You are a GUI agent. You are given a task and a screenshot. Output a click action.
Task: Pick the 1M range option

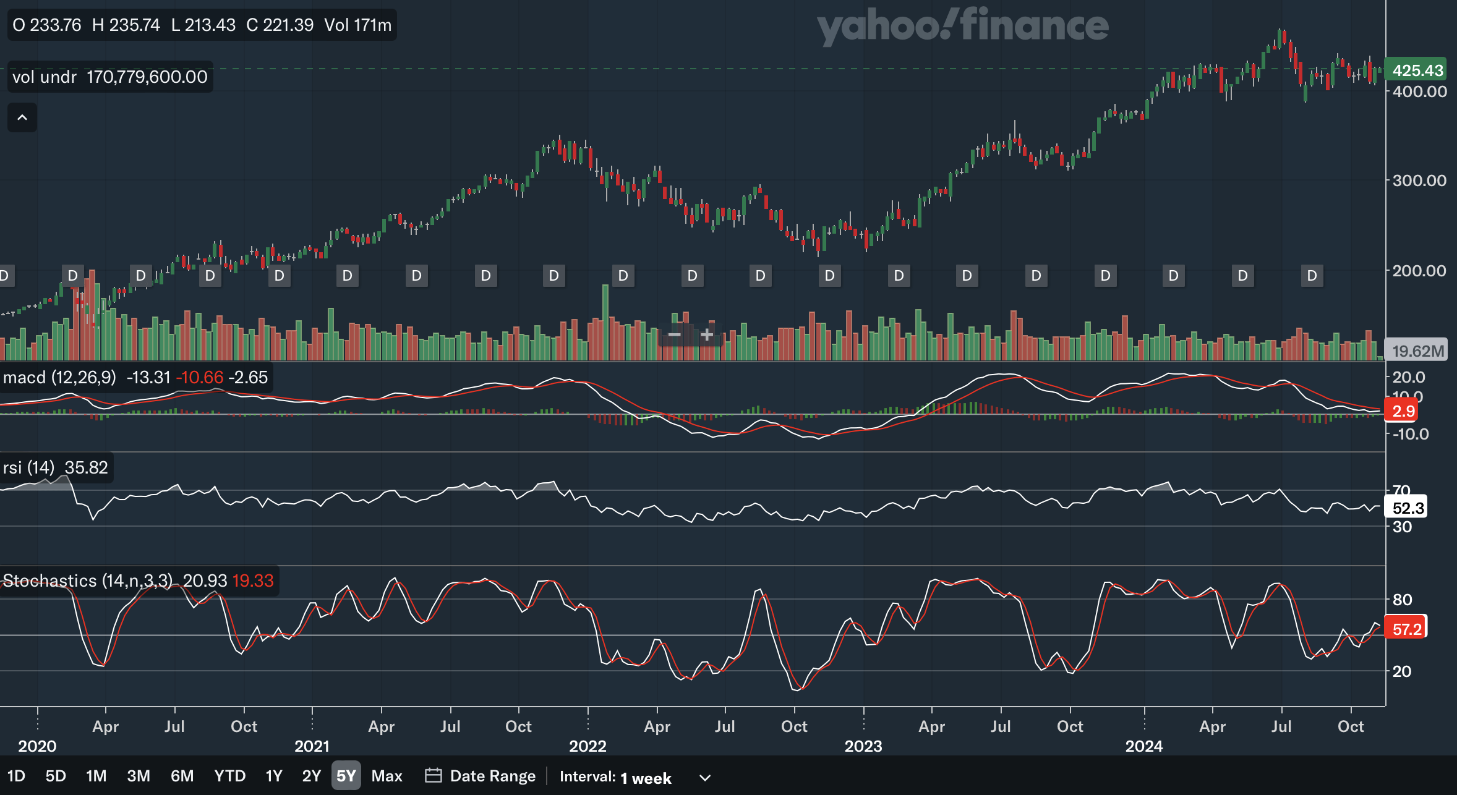pos(96,776)
